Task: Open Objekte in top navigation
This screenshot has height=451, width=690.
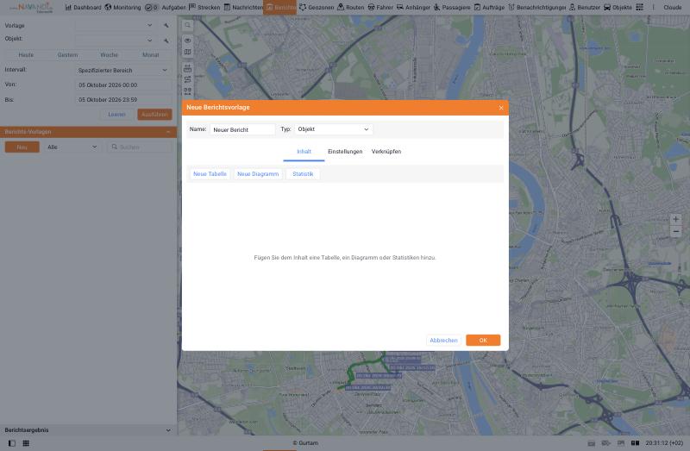Action: coord(618,8)
